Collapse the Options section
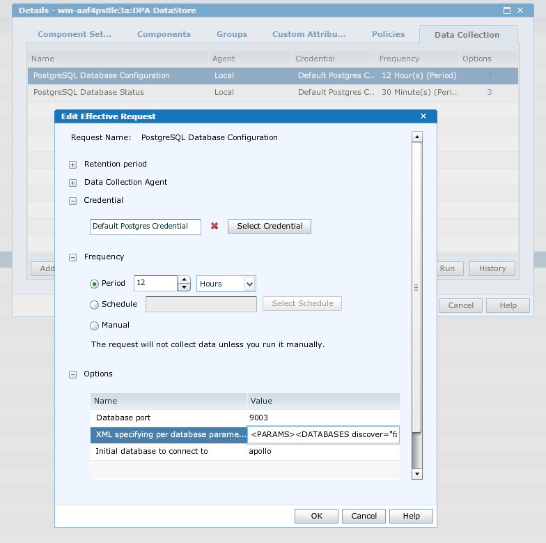The width and height of the screenshot is (546, 543). 72,374
